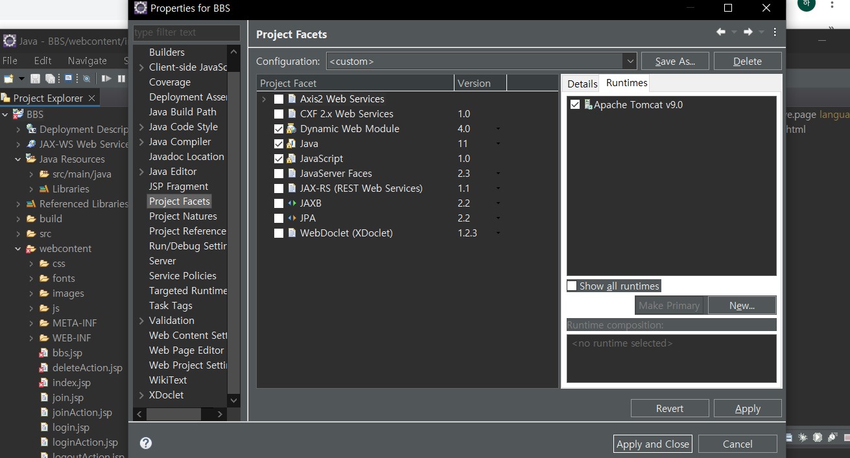850x458 pixels.
Task: Open the Navigate menu in Eclipse
Action: coord(88,60)
